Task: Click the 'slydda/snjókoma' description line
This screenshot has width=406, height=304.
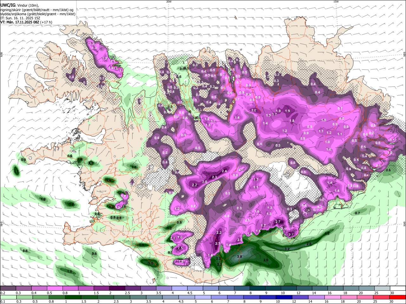Action: [x=38, y=14]
